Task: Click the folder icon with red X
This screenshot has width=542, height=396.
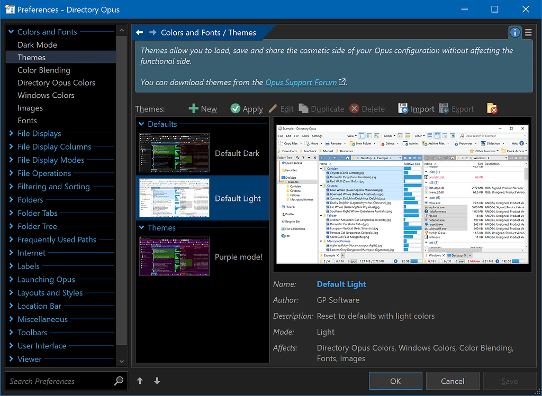Action: click(492, 109)
